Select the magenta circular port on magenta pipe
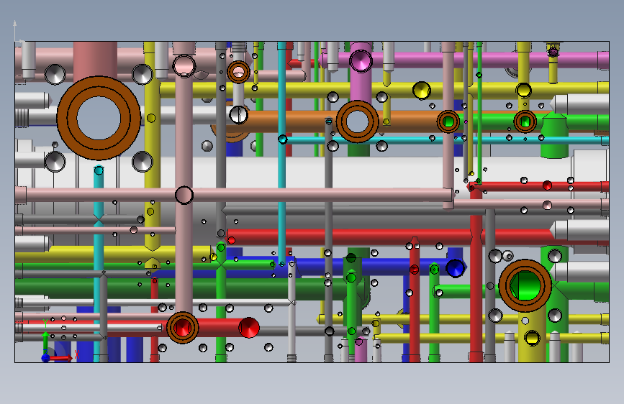Screen dimensions: 624x404 click(x=361, y=61)
